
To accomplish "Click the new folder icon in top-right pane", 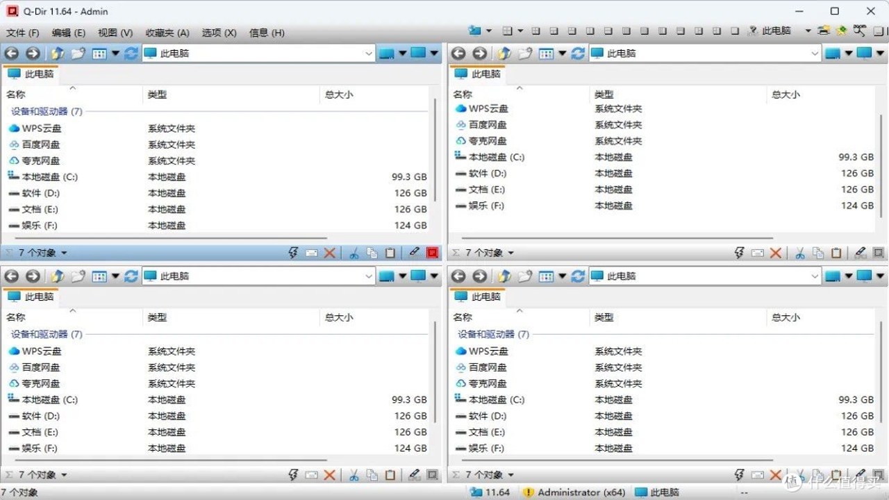I will pos(525,53).
